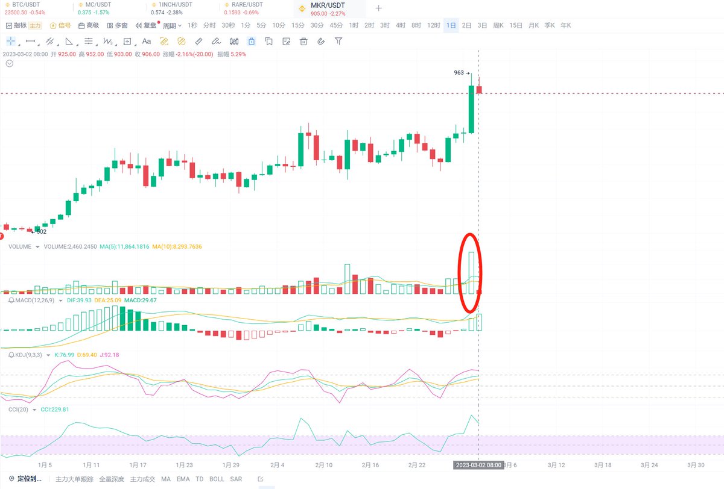The width and height of the screenshot is (724, 489).
Task: Click the paperclip attach icon
Action: click(321, 41)
